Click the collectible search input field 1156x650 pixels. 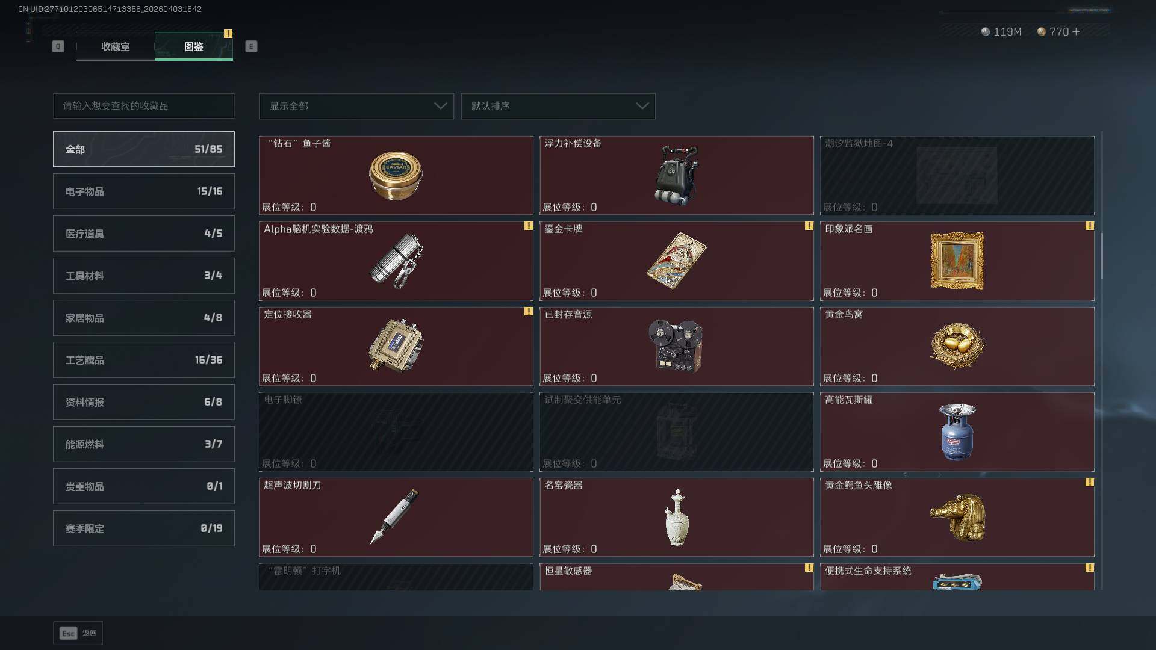coord(144,106)
